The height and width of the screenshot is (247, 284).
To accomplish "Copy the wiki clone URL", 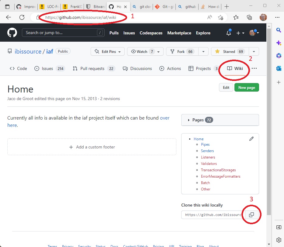I will 251,215.
